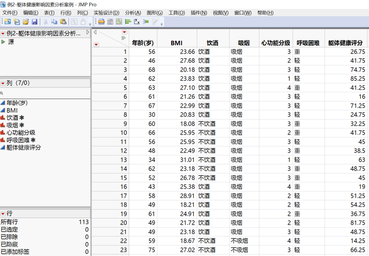Select the 源 script in the table panel

coord(11,42)
